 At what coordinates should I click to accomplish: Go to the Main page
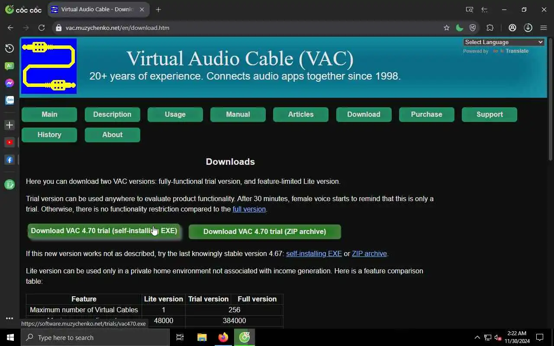tap(49, 115)
